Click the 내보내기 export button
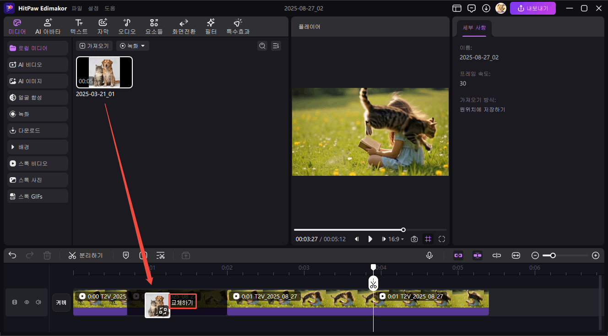 (x=532, y=8)
